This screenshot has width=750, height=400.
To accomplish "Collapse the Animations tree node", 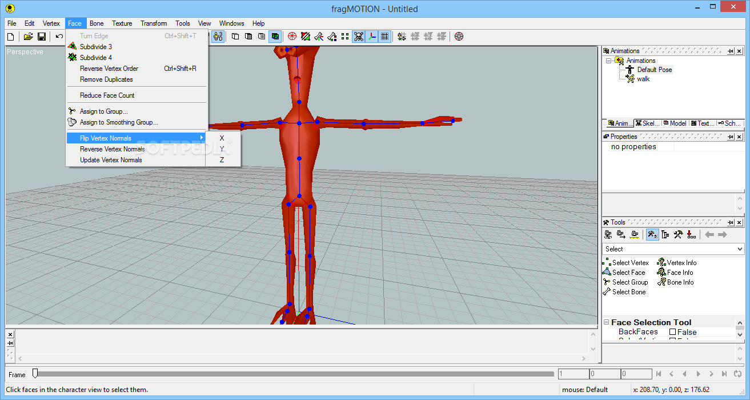I will tap(609, 61).
